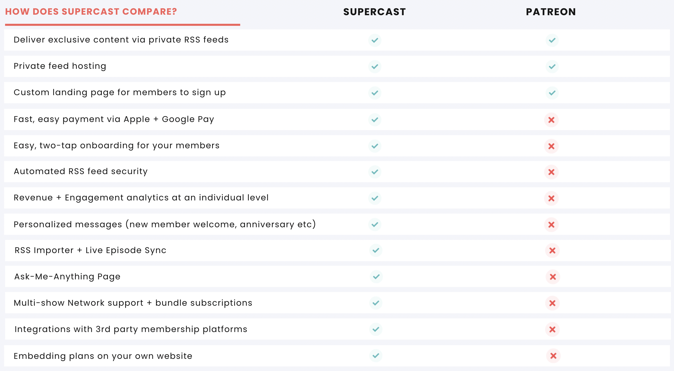Viewport: 674px width, 371px height.
Task: Click Patreon red X for Personalized messages row
Action: pyautogui.click(x=551, y=225)
